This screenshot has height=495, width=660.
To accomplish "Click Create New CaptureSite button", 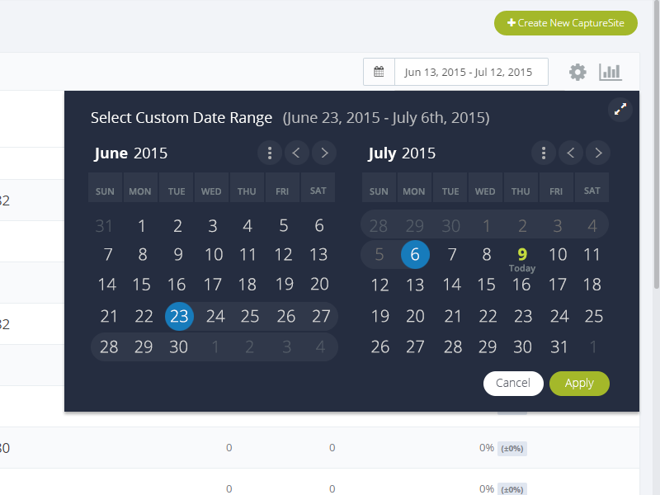I will tap(566, 23).
